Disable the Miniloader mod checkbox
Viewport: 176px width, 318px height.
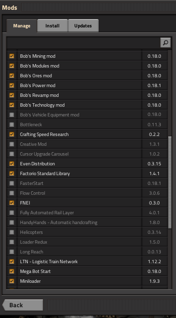pos(12,281)
